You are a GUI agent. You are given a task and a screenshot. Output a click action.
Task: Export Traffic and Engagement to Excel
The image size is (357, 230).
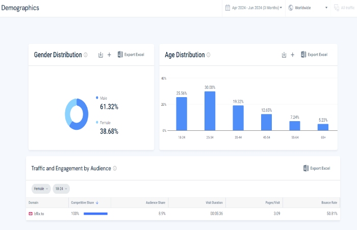pyautogui.click(x=317, y=168)
